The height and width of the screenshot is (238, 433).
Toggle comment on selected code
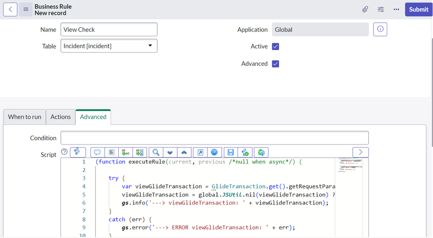[x=98, y=152]
